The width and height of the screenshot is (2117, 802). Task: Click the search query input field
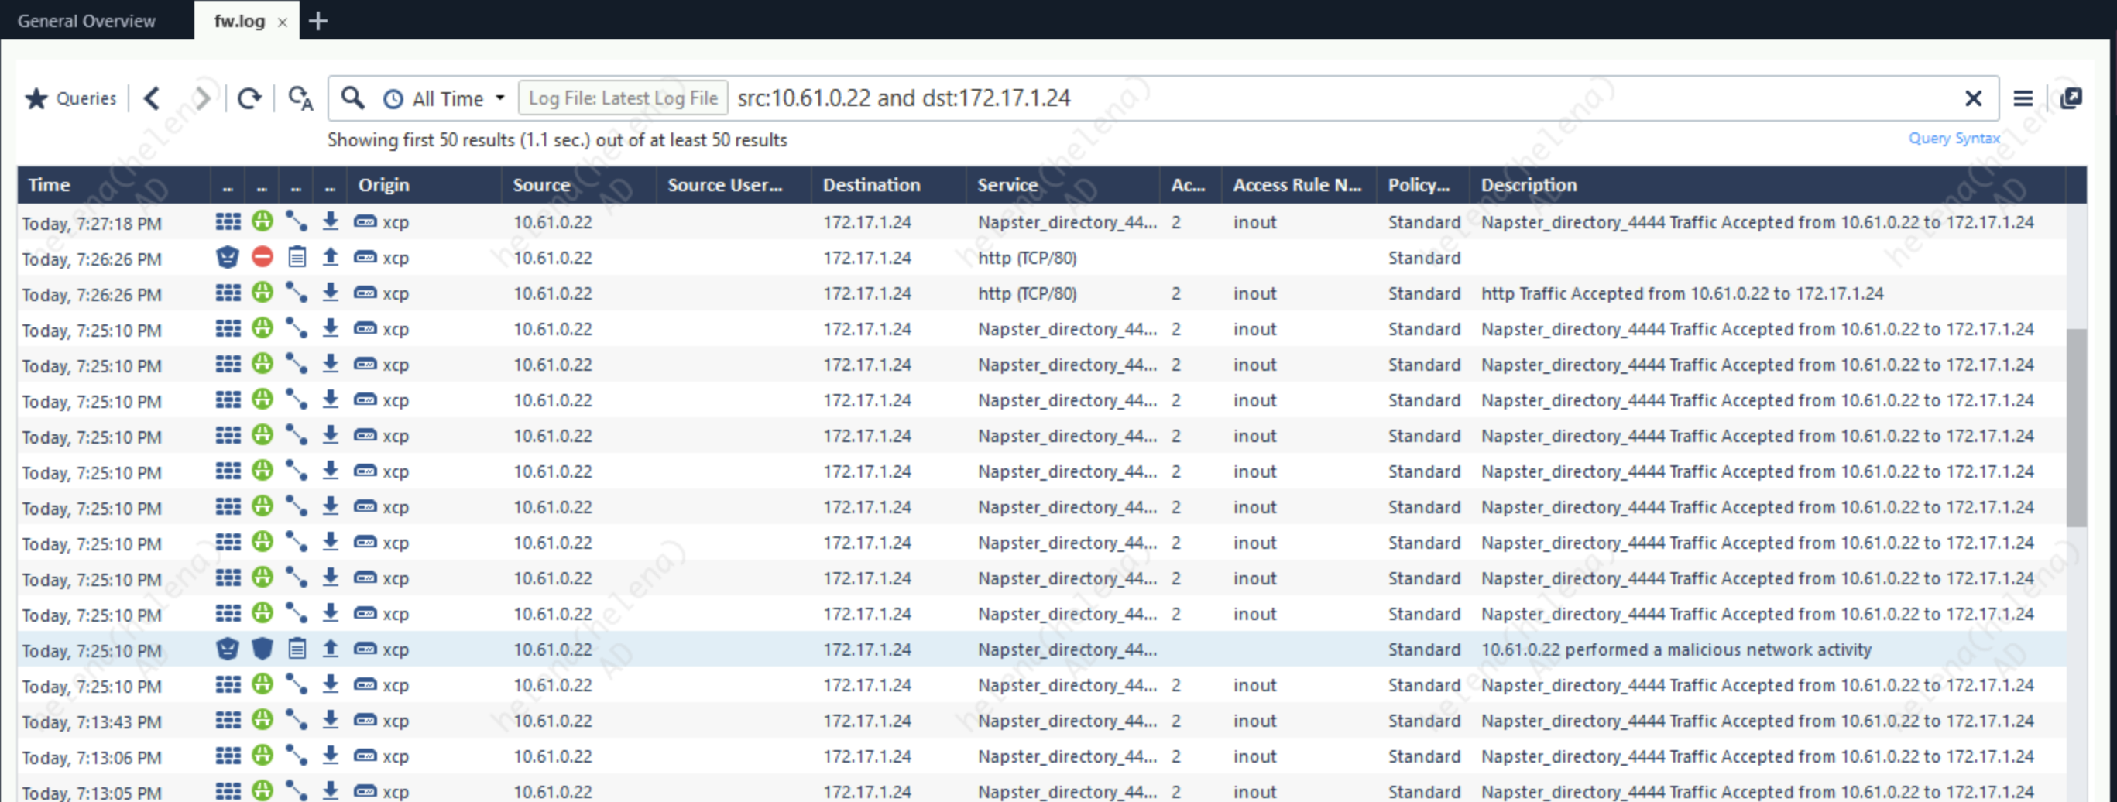click(x=1315, y=98)
